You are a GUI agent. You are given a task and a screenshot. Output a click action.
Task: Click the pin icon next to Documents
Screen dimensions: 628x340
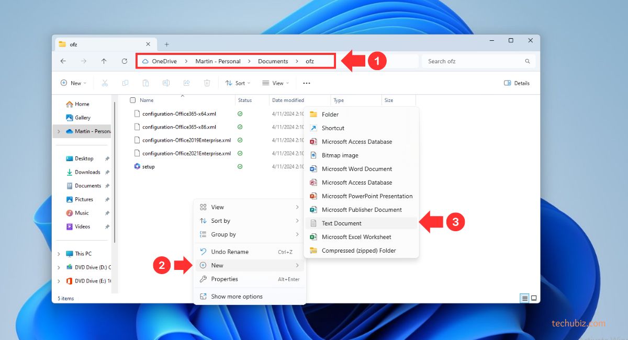[x=107, y=186]
